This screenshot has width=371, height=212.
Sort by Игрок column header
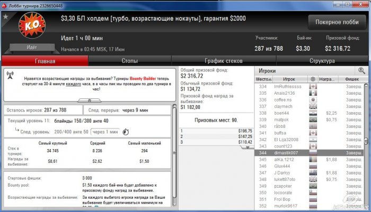(289, 79)
